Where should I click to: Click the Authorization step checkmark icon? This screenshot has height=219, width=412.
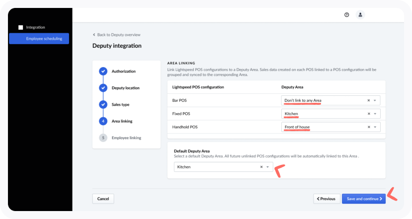(x=103, y=71)
